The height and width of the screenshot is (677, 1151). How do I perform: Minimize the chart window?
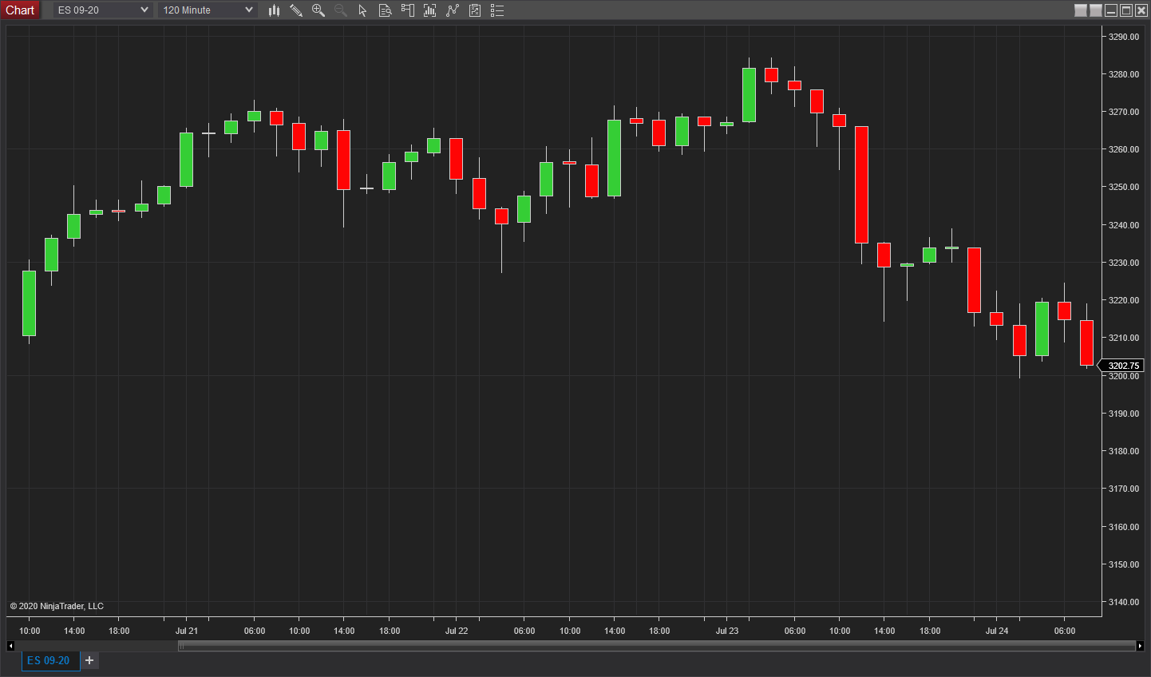click(x=1111, y=10)
